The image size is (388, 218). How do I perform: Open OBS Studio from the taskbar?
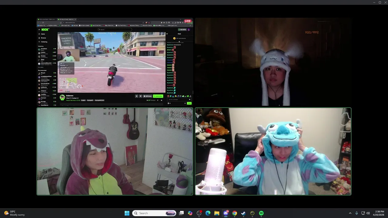click(x=199, y=213)
